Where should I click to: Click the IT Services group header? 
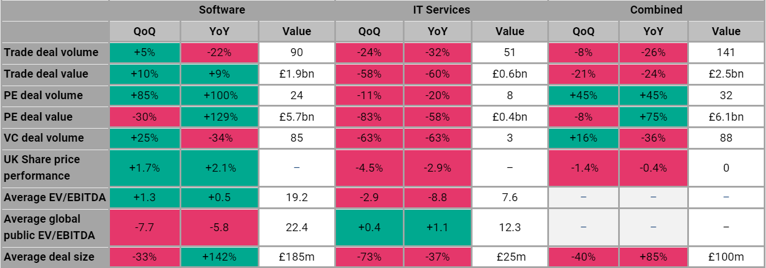click(441, 10)
